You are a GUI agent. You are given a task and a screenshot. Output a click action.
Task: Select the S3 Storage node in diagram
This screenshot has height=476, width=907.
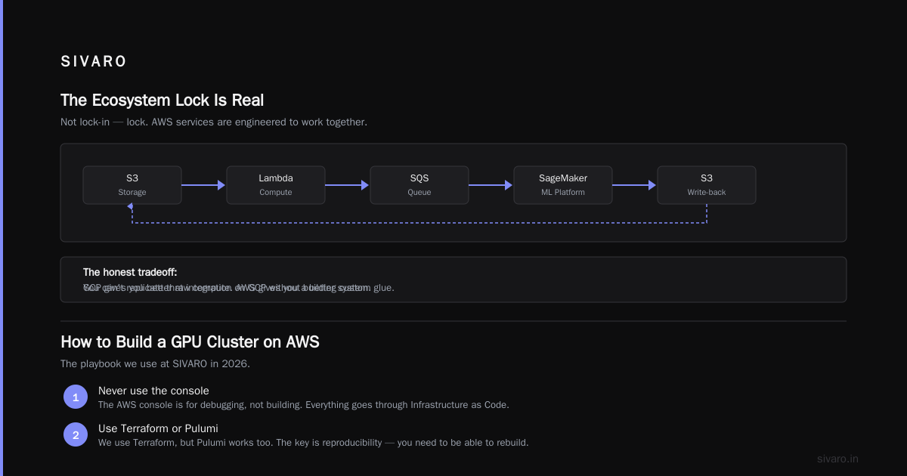pos(132,185)
